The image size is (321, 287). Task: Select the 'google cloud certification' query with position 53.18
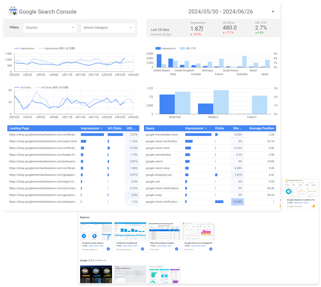[210, 142]
